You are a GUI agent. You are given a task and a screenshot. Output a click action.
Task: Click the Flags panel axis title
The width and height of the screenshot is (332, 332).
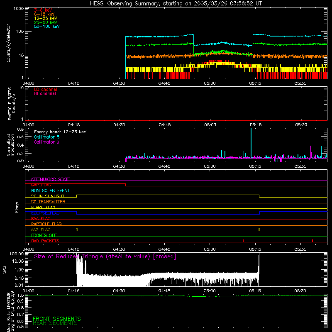17,207
